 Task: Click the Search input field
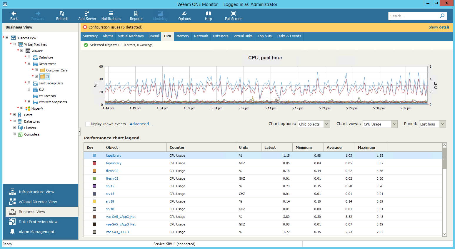pos(413,16)
